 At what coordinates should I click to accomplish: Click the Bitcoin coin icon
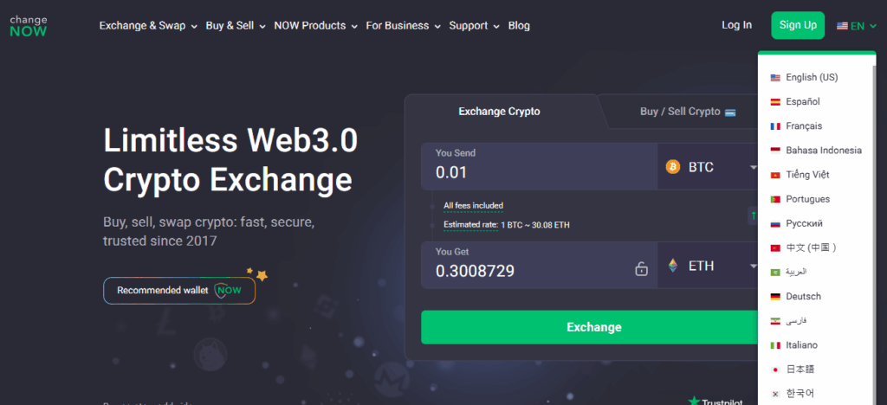click(x=672, y=167)
